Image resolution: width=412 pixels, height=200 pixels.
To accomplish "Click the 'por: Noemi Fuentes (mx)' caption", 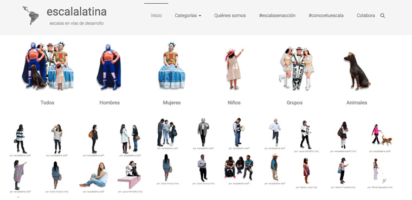I will pos(343,188).
